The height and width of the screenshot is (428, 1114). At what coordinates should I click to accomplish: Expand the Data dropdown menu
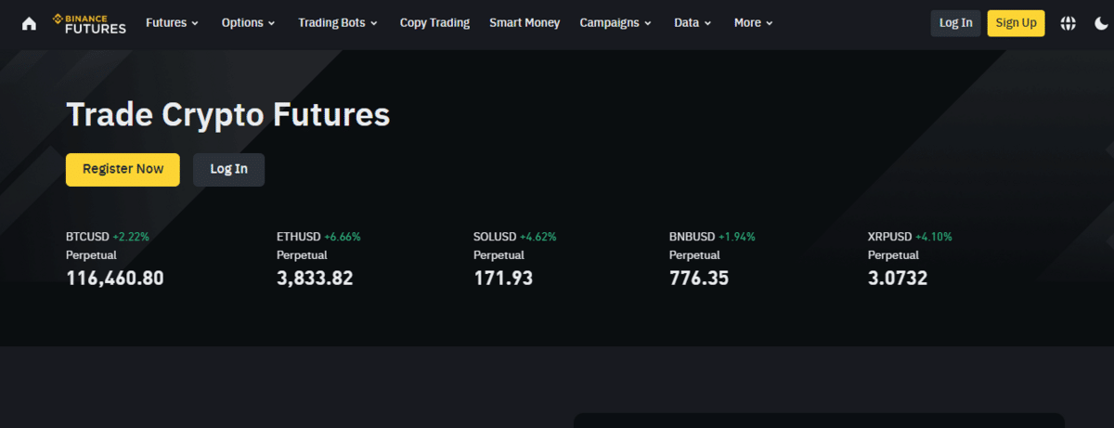(693, 23)
